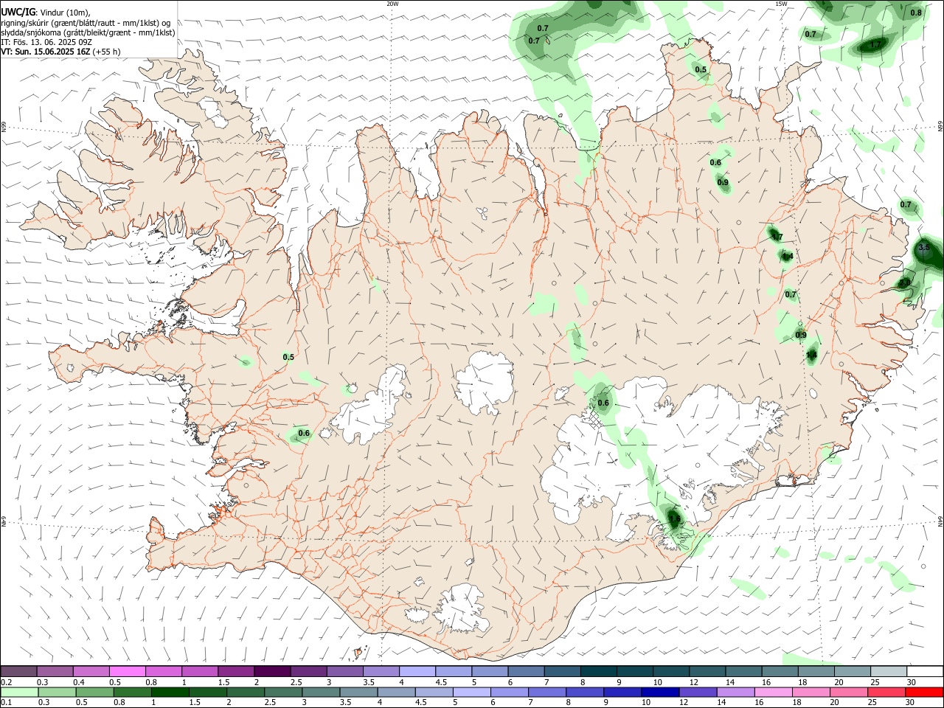Pick the deep blue swatch between 10 and 12 in lower legend
Viewport: 944px width, 708px height.
coord(659,692)
